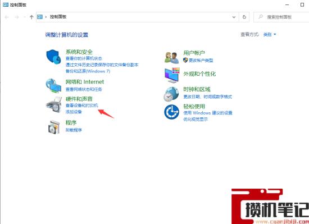The width and height of the screenshot is (309, 224).
Task: Open the Hardware and Sound printer icon
Action: tap(53, 105)
